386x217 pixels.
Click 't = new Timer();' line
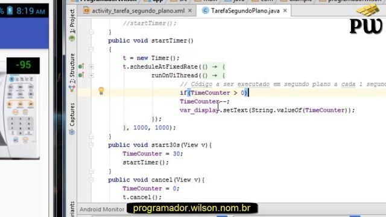[x=151, y=58]
